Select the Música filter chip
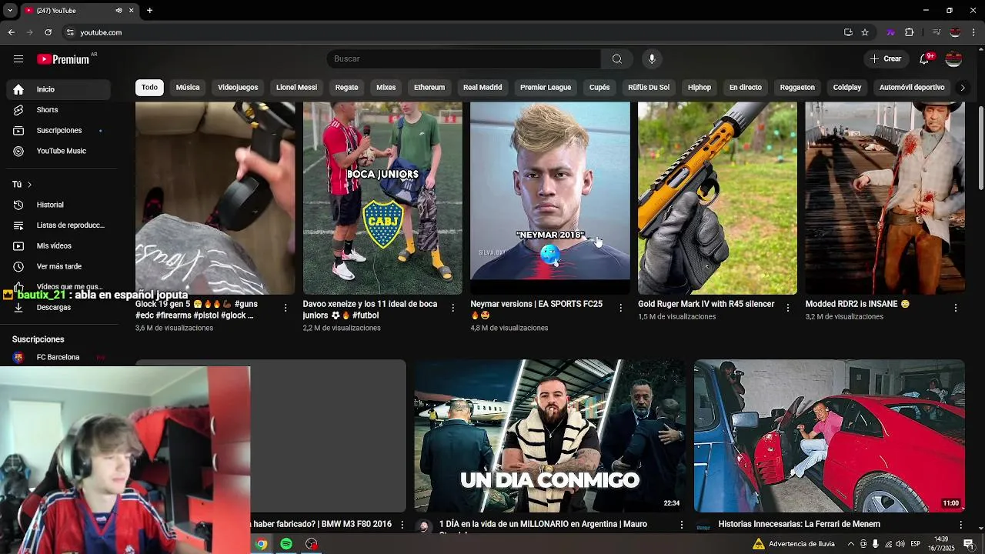This screenshot has height=554, width=985. [x=188, y=88]
